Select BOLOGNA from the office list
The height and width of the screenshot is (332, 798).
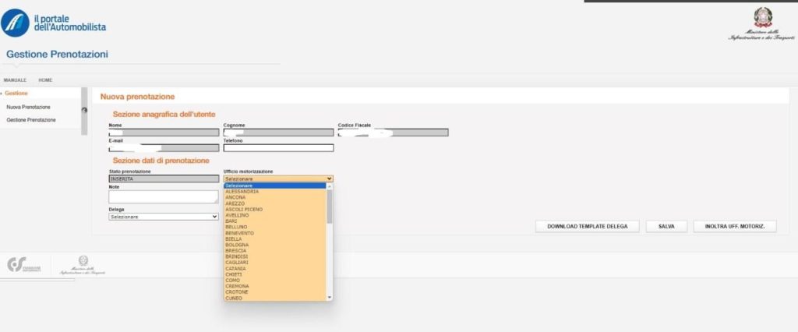[x=275, y=245]
